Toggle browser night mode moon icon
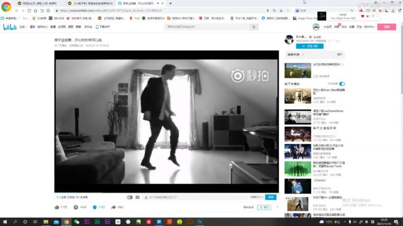The width and height of the screenshot is (403, 226). [x=387, y=10]
